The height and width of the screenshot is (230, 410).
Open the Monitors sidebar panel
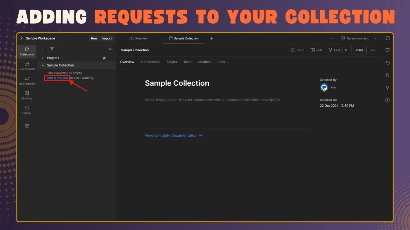(27, 95)
